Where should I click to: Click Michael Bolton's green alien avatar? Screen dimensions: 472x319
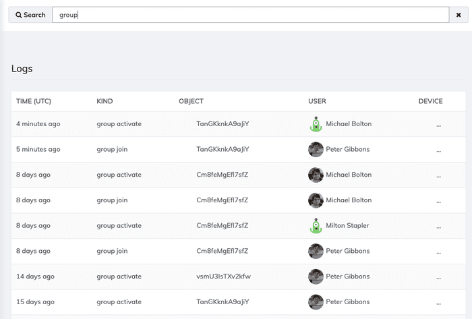tap(316, 124)
